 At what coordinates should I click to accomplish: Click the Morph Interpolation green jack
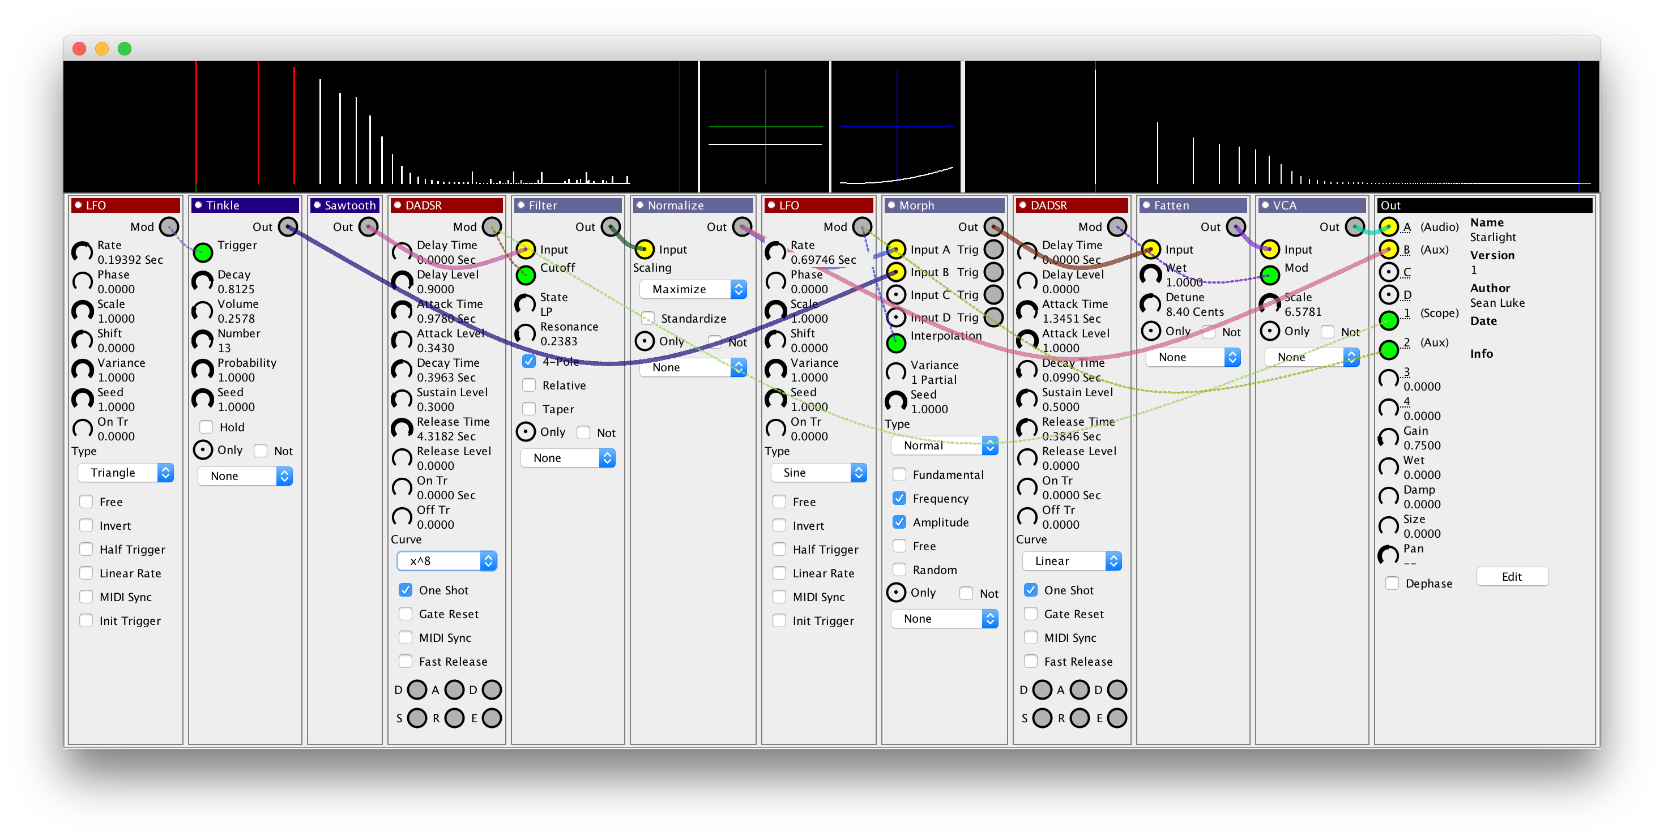click(896, 343)
